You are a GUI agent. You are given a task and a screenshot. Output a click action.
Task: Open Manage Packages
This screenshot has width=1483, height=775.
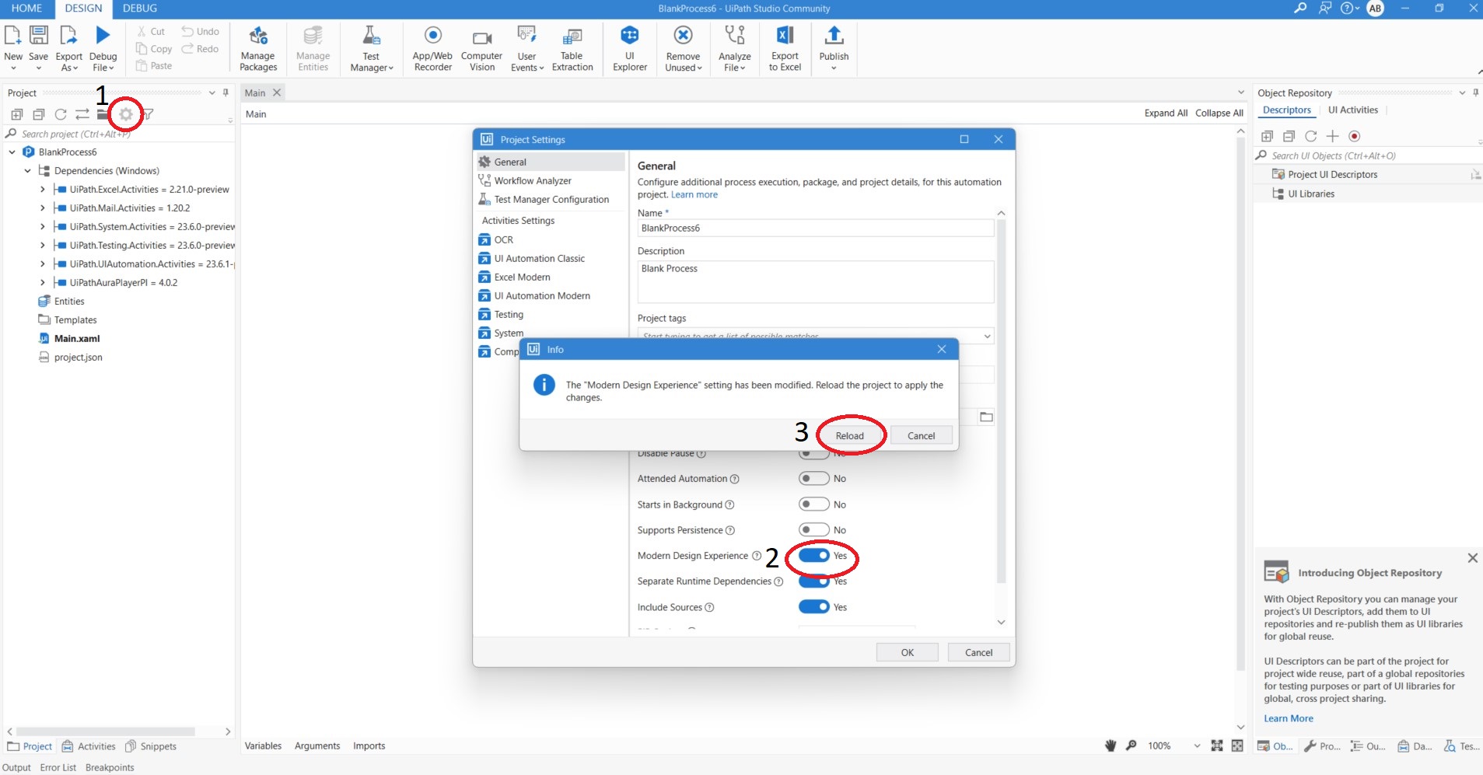click(x=258, y=48)
